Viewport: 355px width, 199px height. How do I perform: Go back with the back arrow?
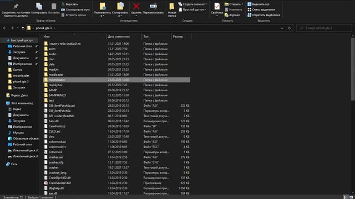pyautogui.click(x=5, y=28)
